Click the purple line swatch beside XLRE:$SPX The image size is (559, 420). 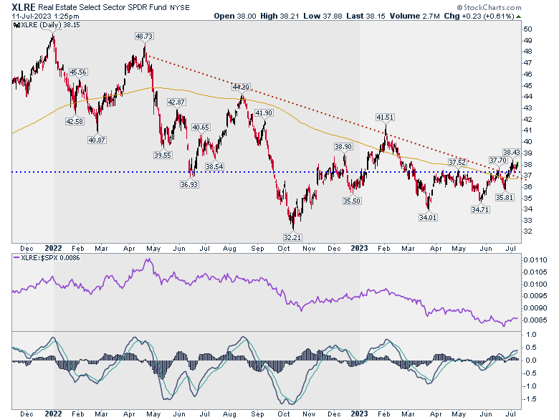(16, 258)
